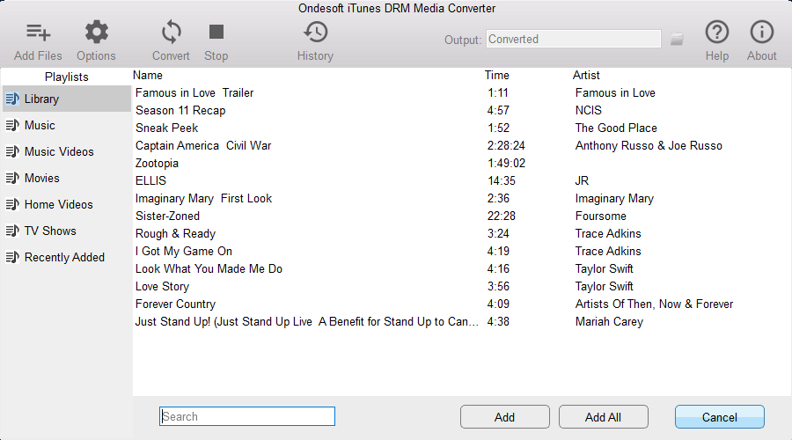The image size is (792, 440).
Task: Click the About info icon
Action: (x=761, y=33)
